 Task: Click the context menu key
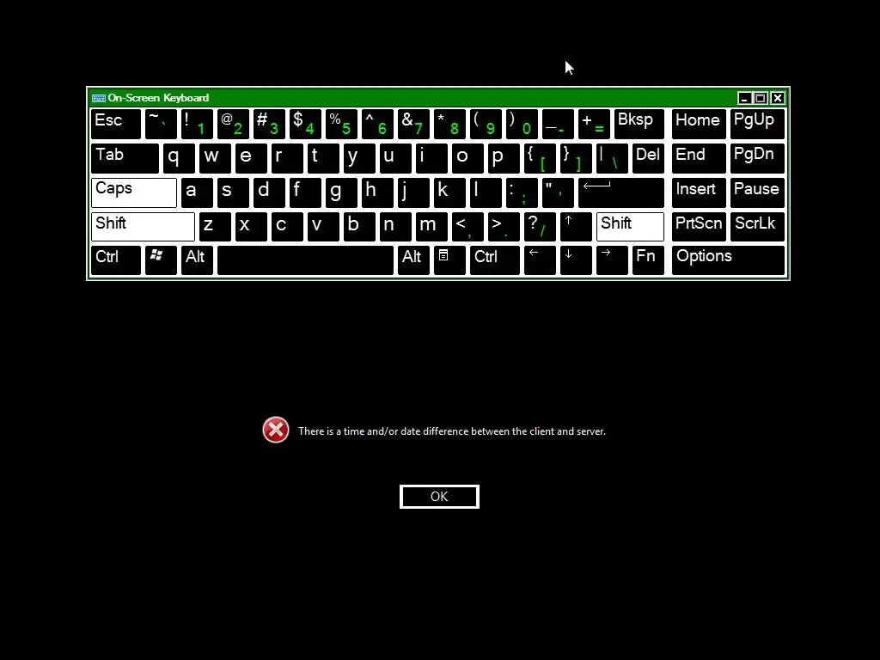(449, 260)
